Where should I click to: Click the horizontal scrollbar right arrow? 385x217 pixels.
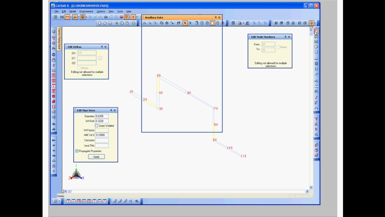coord(307,191)
